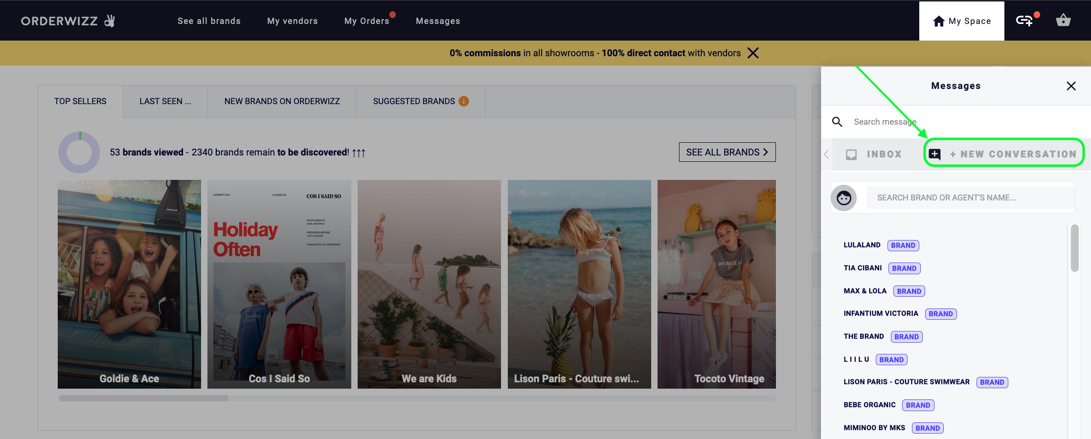The width and height of the screenshot is (1091, 439).
Task: Click the BRAND tag next to LULALAND
Action: pyautogui.click(x=903, y=245)
